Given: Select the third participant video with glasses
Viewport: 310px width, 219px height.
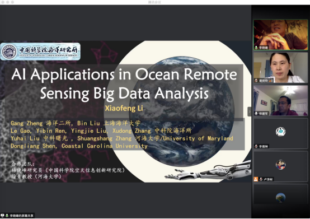Looking at the screenshot, I should 280,100.
